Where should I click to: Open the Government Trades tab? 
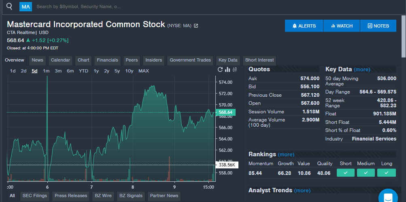pos(190,60)
